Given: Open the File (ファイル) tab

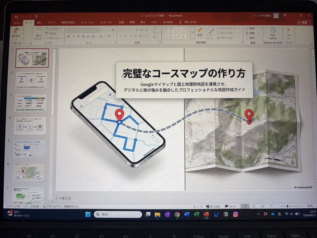Looking at the screenshot, I should [16, 23].
